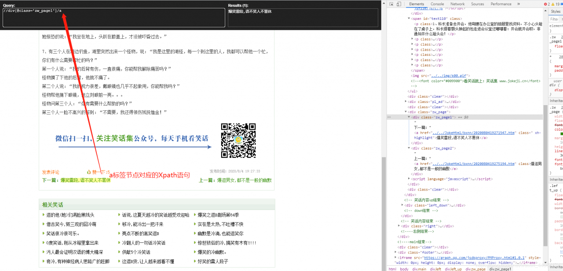Open related joke 冷翻人的一句话冷笑话

(144, 243)
